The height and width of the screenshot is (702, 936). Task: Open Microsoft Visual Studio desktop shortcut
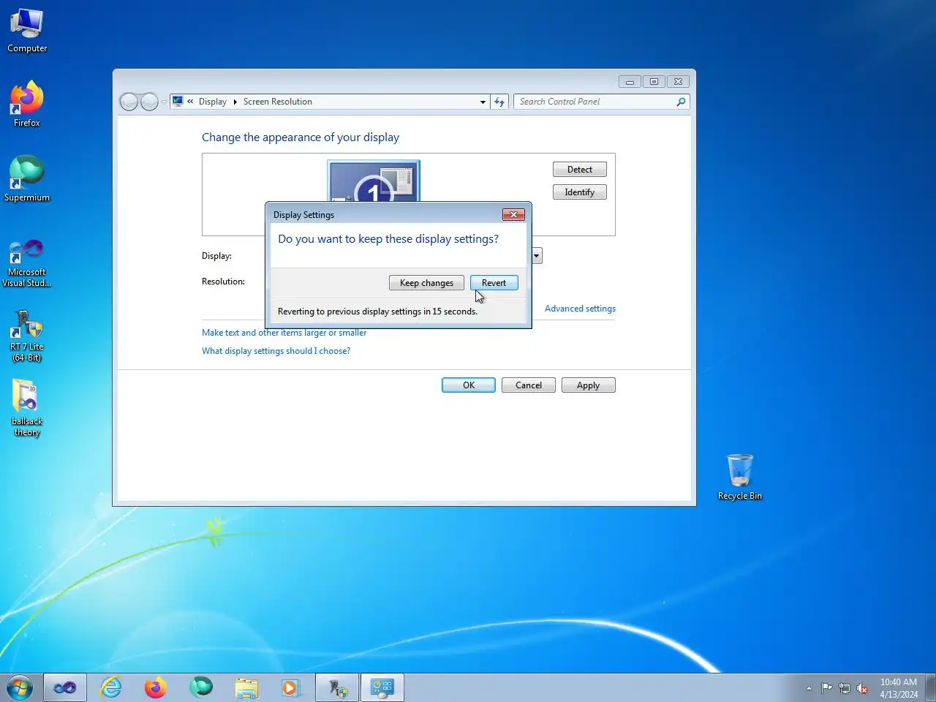[27, 263]
